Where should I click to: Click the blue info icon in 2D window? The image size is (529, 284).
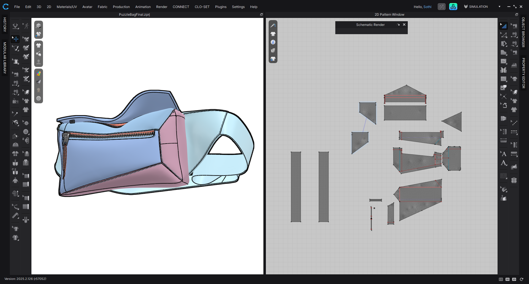pos(273,42)
